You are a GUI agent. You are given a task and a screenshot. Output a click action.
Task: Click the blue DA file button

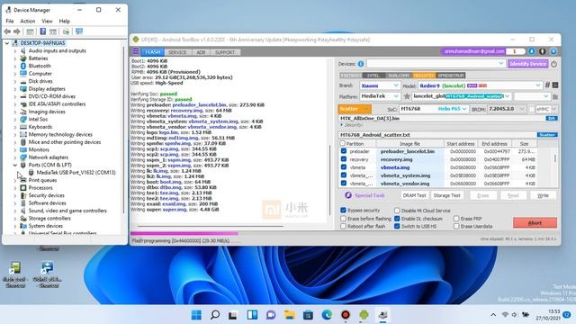[x=552, y=118]
